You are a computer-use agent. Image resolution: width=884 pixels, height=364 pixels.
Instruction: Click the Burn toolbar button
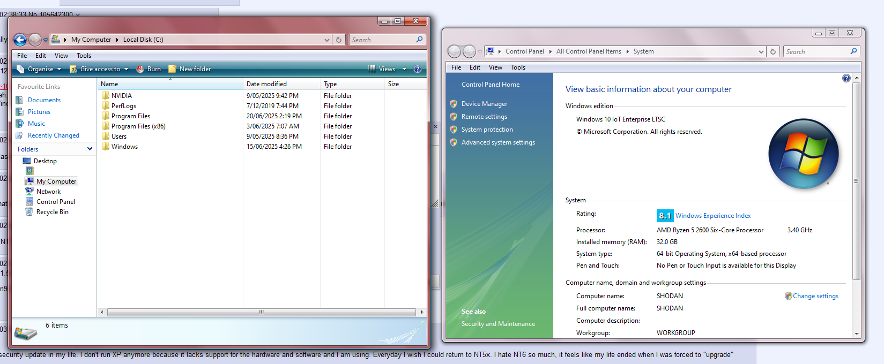(x=148, y=69)
